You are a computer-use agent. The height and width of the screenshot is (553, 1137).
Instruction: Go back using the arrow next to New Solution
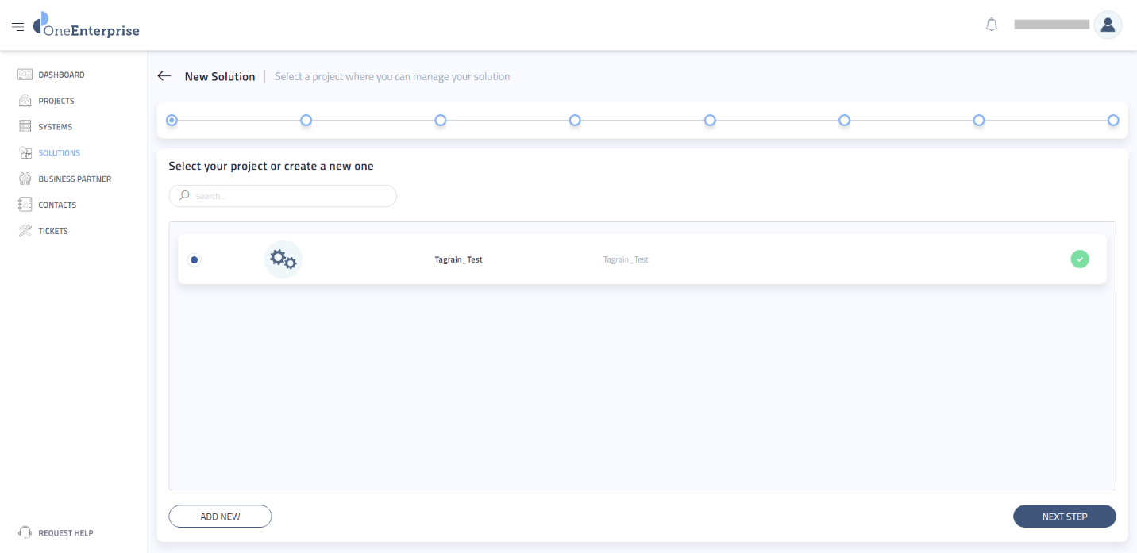164,75
